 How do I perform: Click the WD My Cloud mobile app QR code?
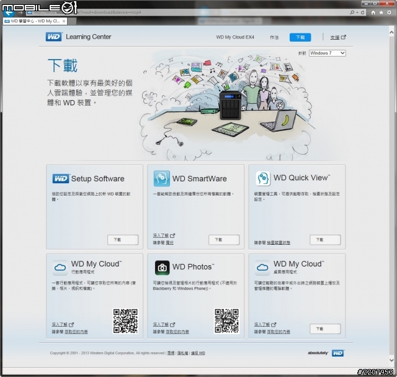125,321
